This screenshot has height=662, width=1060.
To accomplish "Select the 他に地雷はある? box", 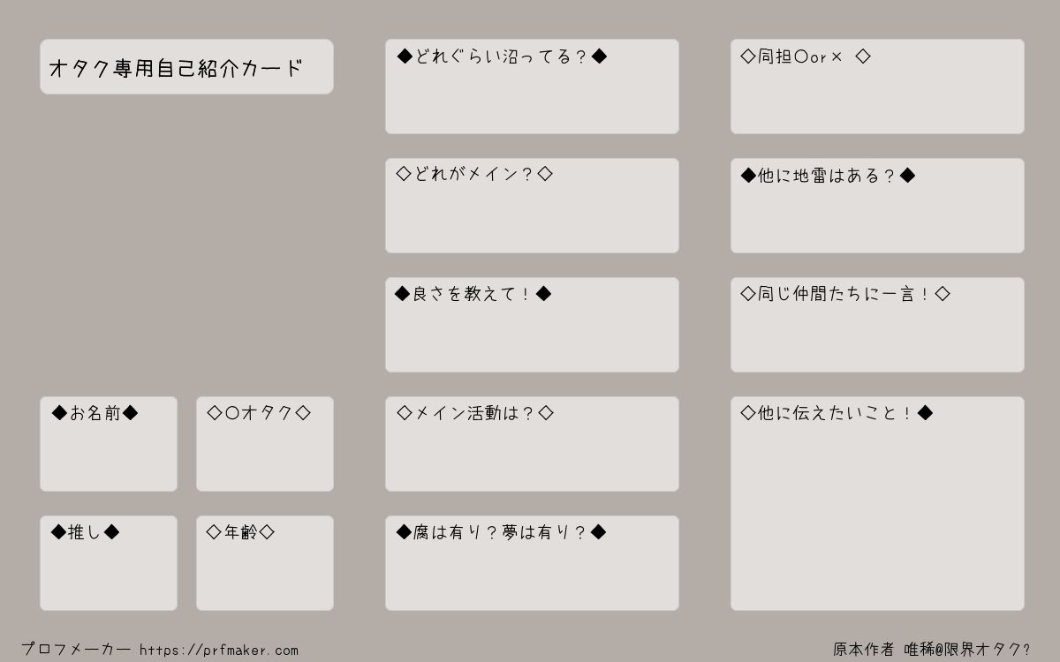I will [x=877, y=206].
